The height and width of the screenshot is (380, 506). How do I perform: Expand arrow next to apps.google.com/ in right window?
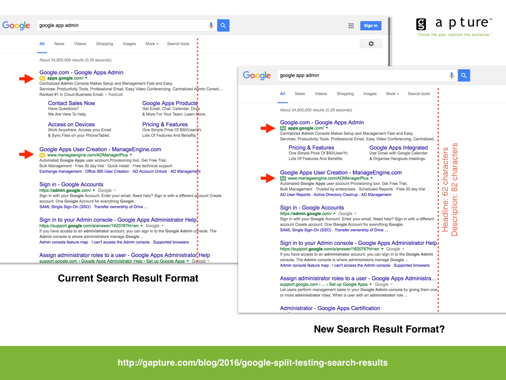327,128
